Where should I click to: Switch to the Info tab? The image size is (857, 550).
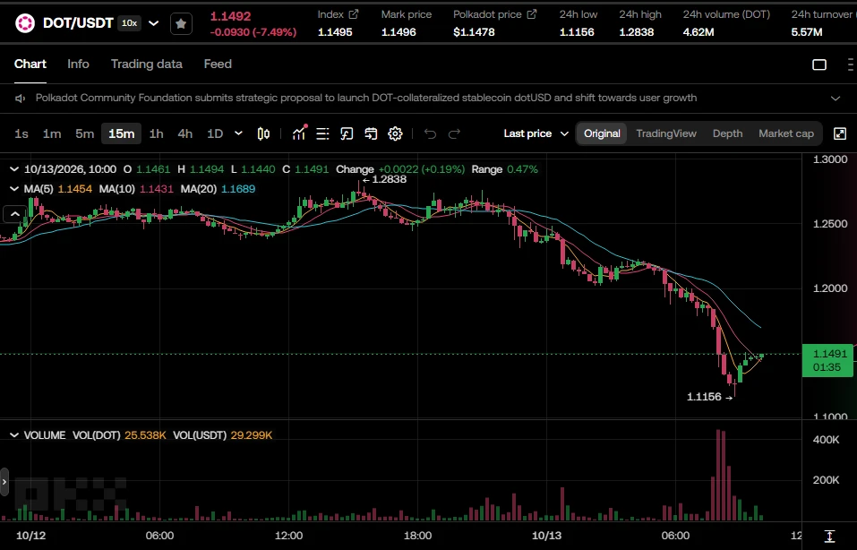coord(78,64)
